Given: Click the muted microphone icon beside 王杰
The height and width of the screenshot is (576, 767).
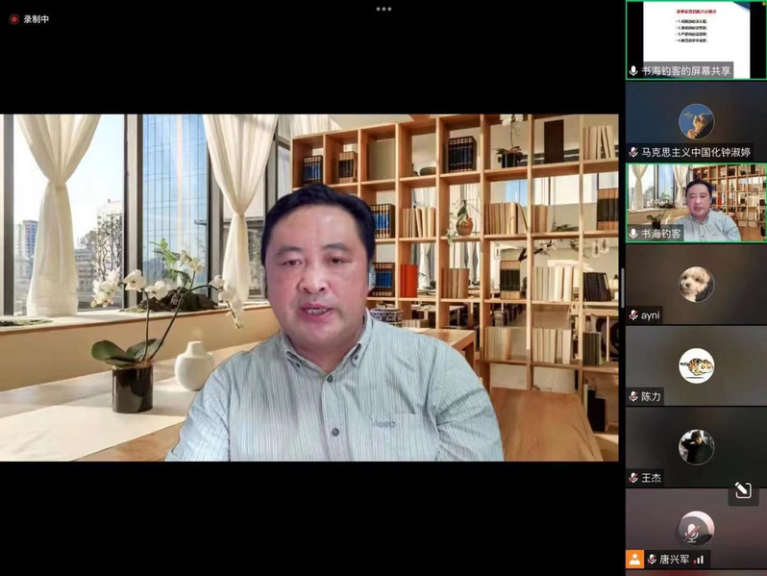Looking at the screenshot, I should tap(633, 478).
